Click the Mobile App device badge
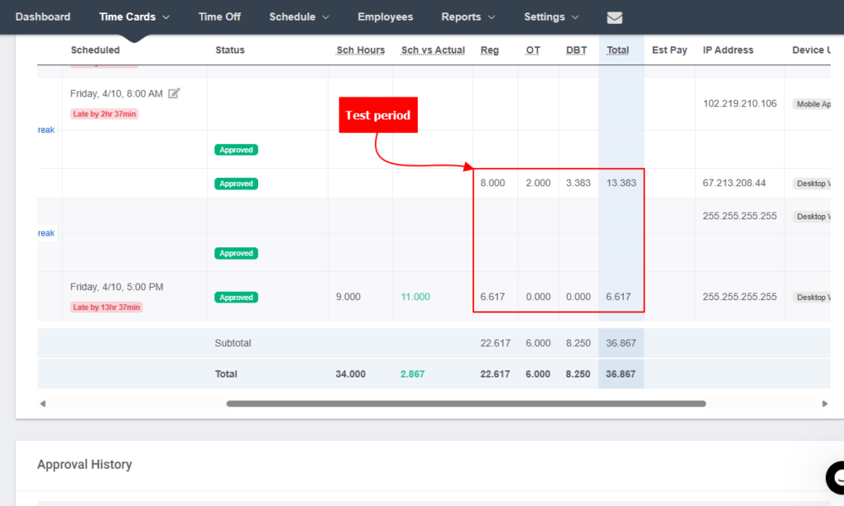844x506 pixels. point(813,104)
